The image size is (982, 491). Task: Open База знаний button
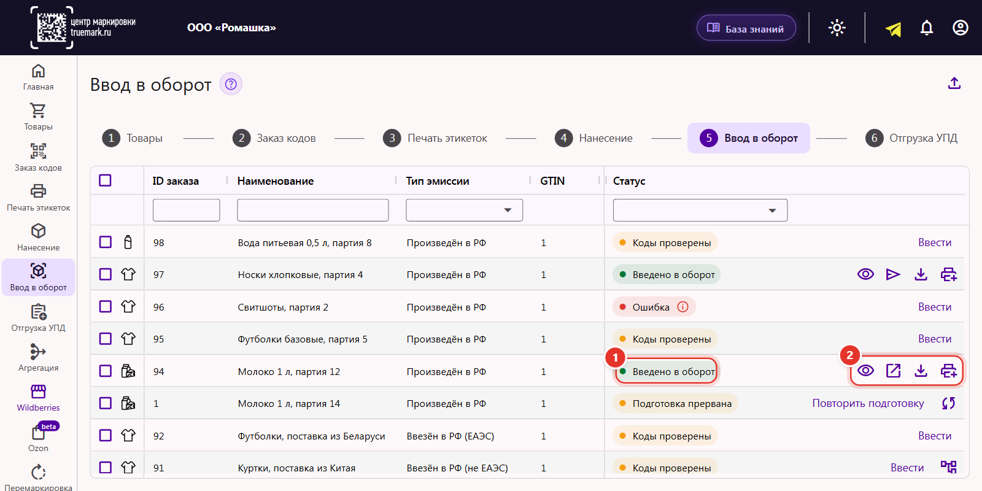click(x=746, y=28)
